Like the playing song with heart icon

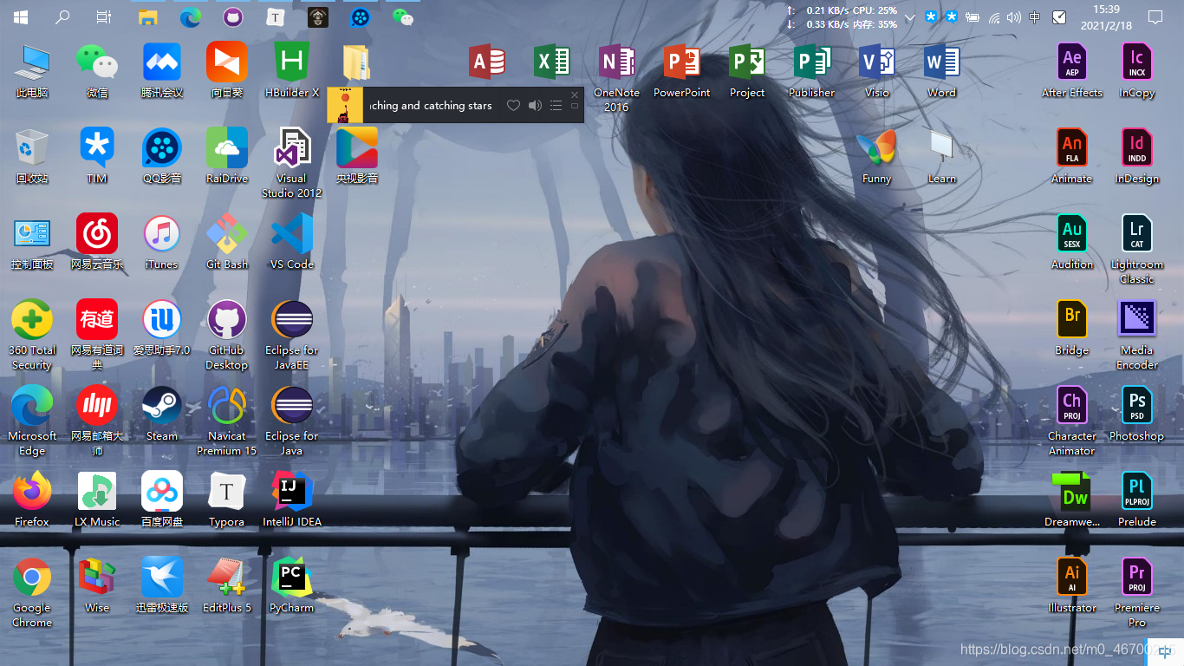pos(513,105)
